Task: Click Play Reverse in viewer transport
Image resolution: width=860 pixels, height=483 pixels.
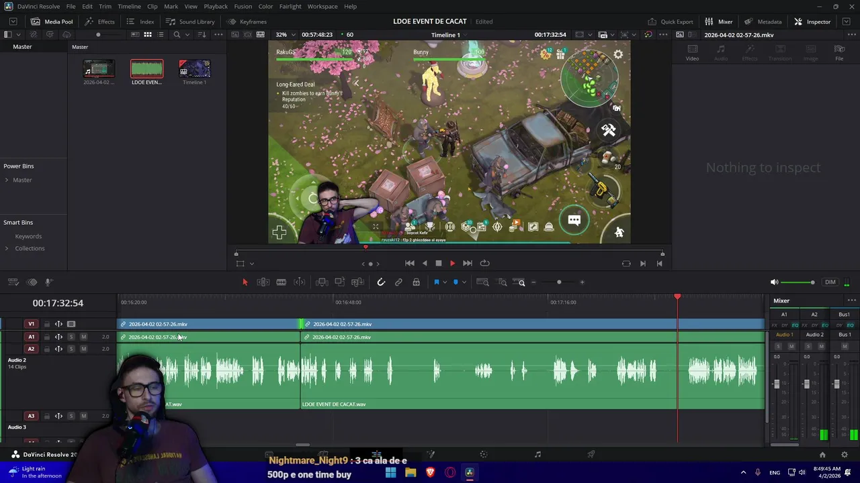Action: (x=424, y=264)
